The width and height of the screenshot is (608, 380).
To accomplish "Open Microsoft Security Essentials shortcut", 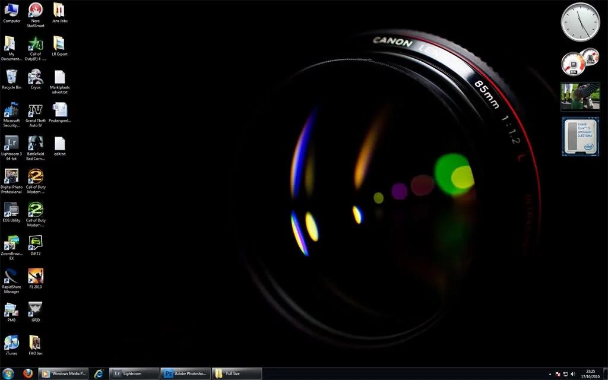I will pos(11,115).
